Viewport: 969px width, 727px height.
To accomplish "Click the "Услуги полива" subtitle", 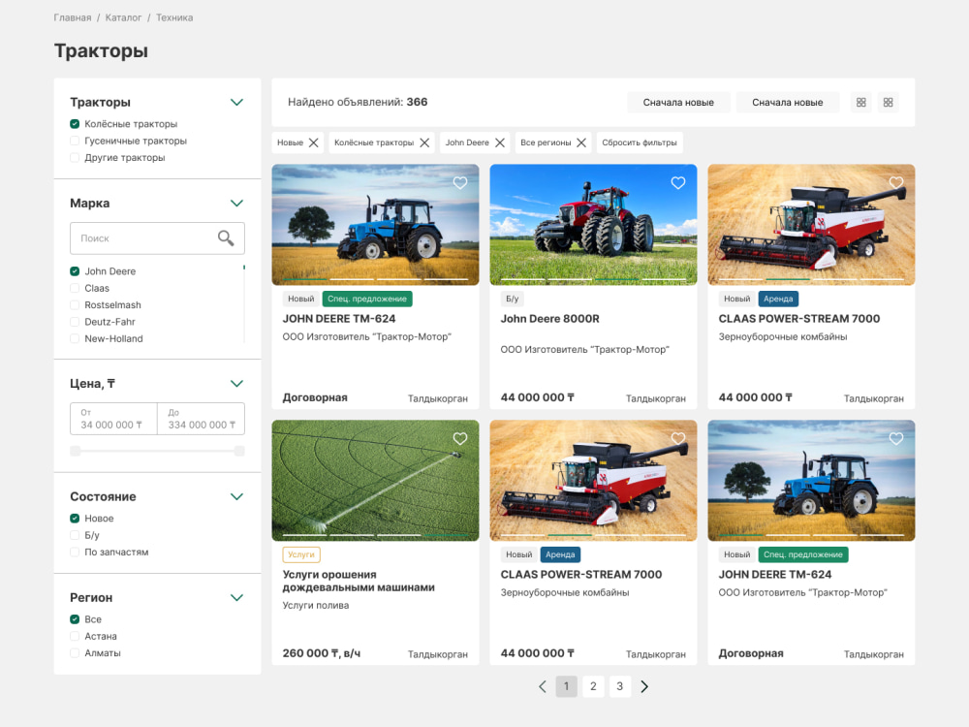I will [316, 606].
